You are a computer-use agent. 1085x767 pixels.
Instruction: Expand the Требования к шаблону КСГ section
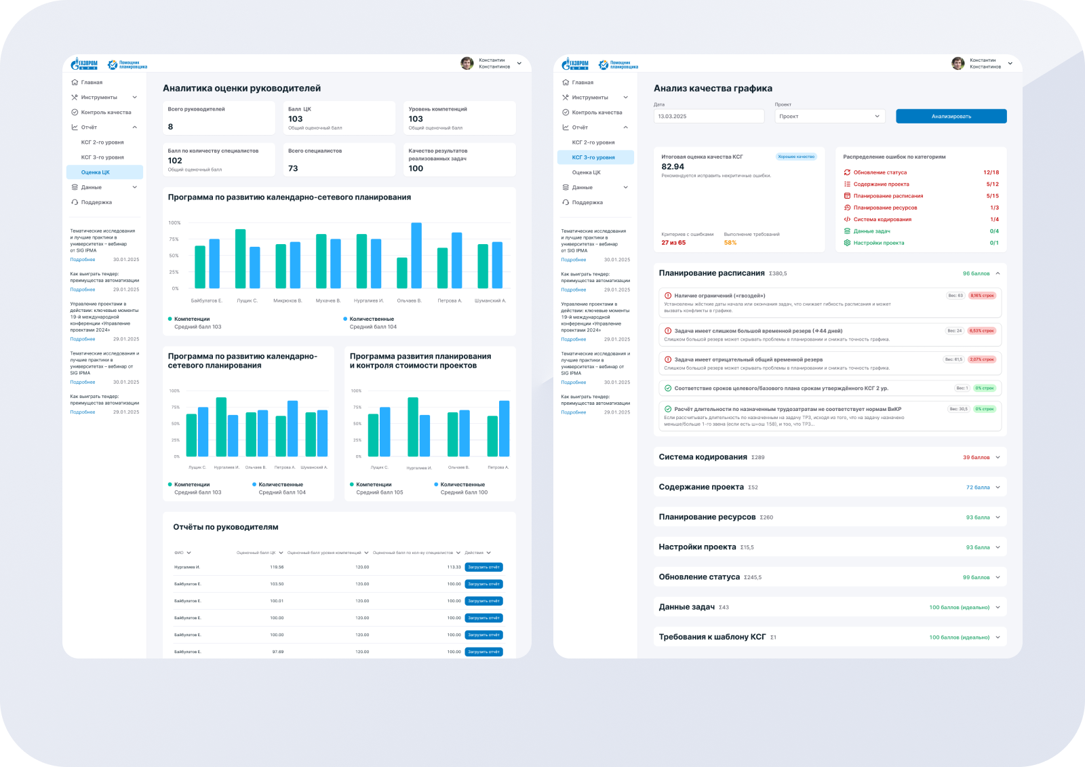tap(998, 637)
